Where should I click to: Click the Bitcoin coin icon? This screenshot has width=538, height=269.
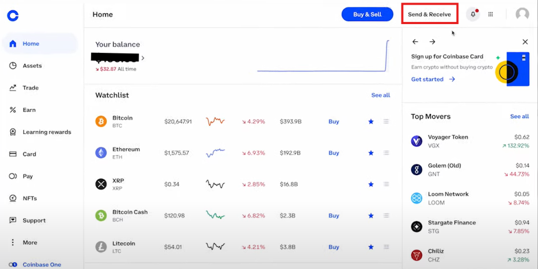(101, 121)
